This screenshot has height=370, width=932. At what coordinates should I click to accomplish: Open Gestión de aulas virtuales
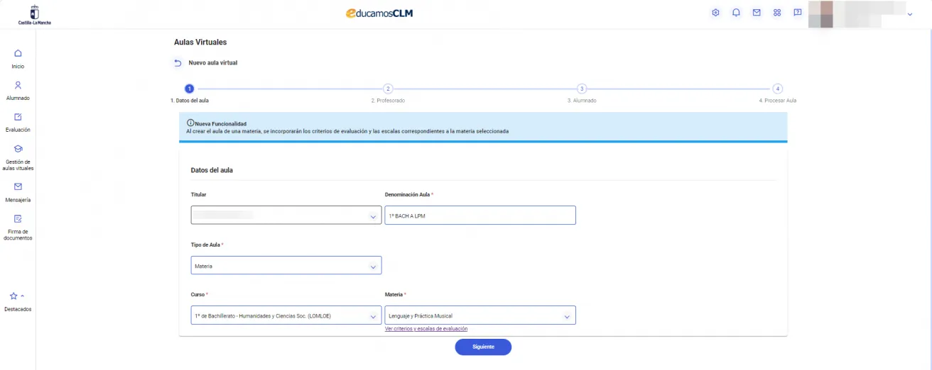point(18,155)
